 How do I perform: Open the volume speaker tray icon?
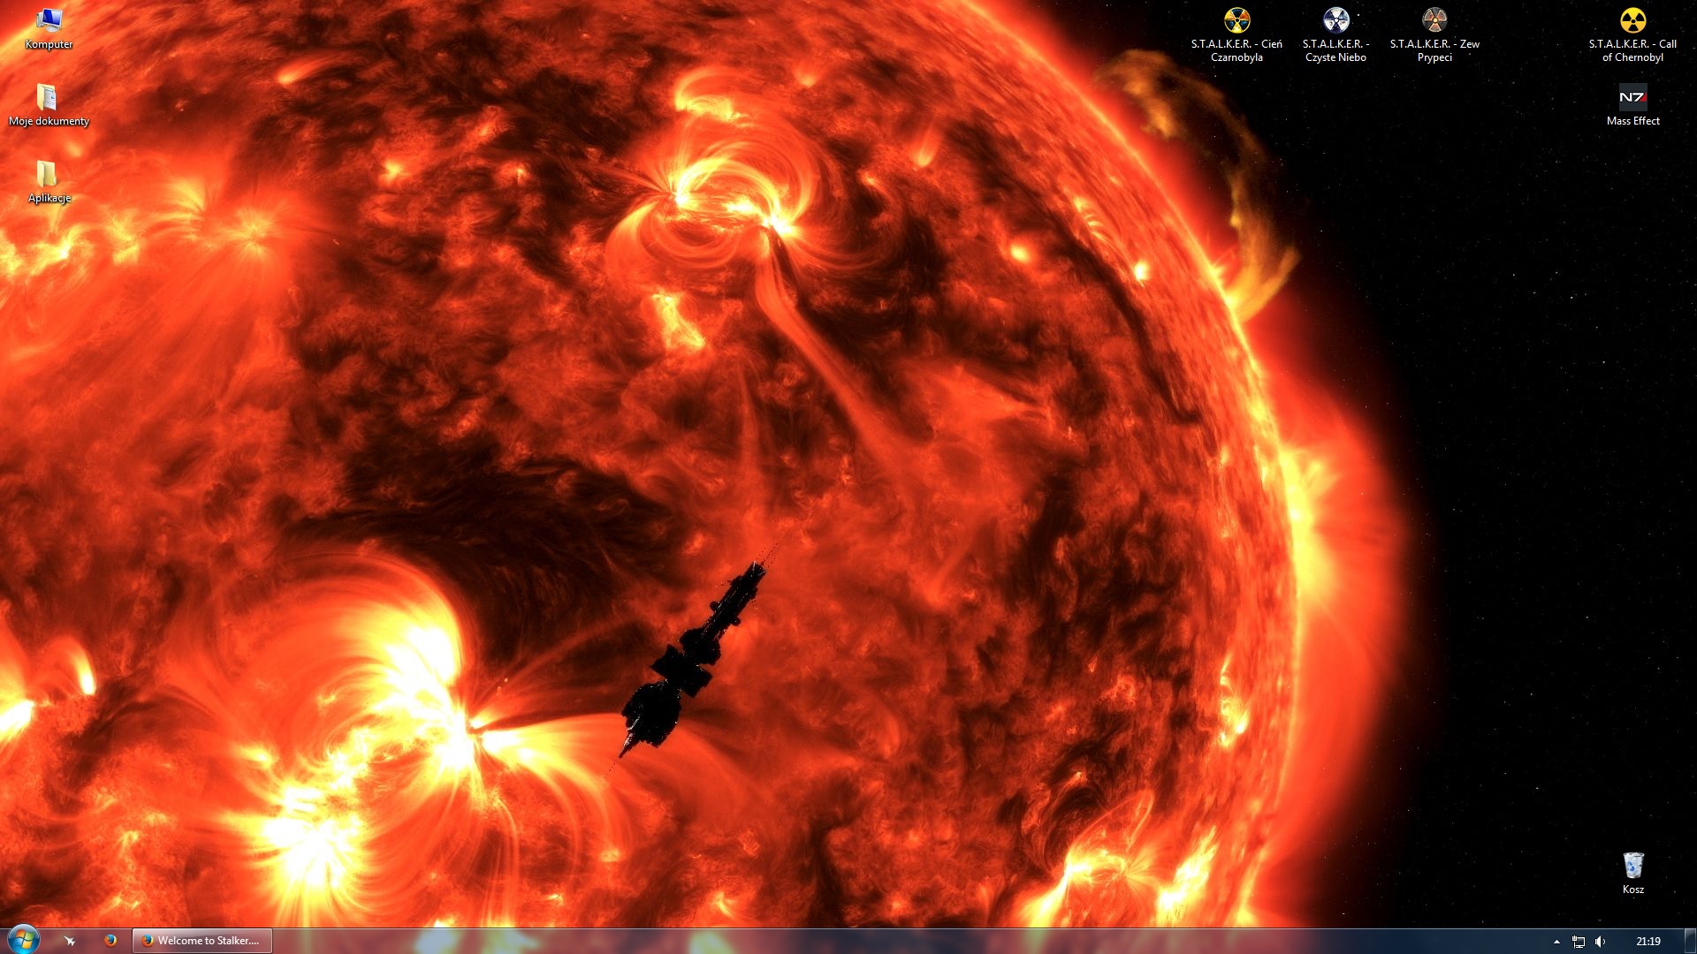click(x=1601, y=942)
